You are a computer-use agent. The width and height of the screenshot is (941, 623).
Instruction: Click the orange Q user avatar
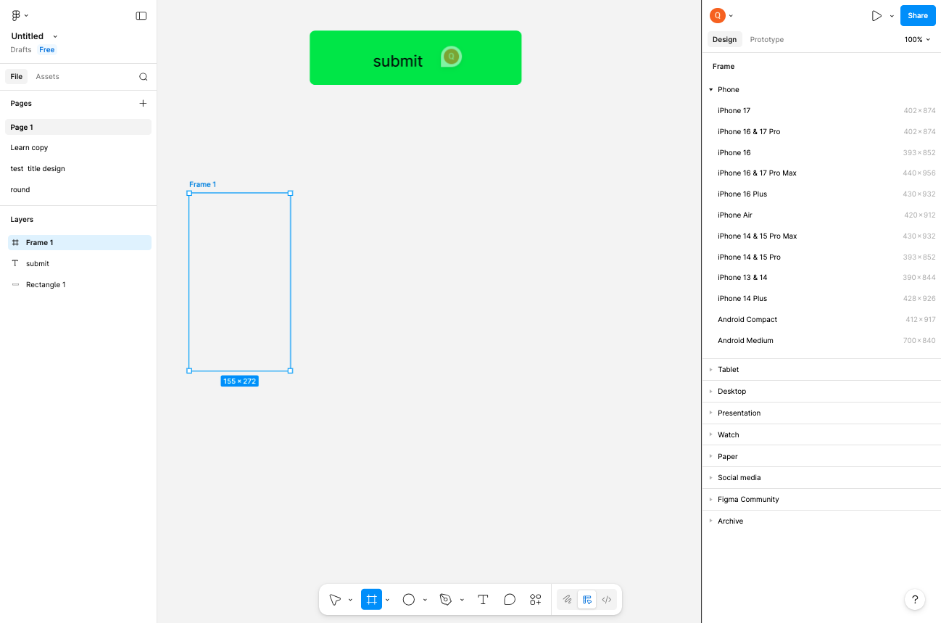717,15
